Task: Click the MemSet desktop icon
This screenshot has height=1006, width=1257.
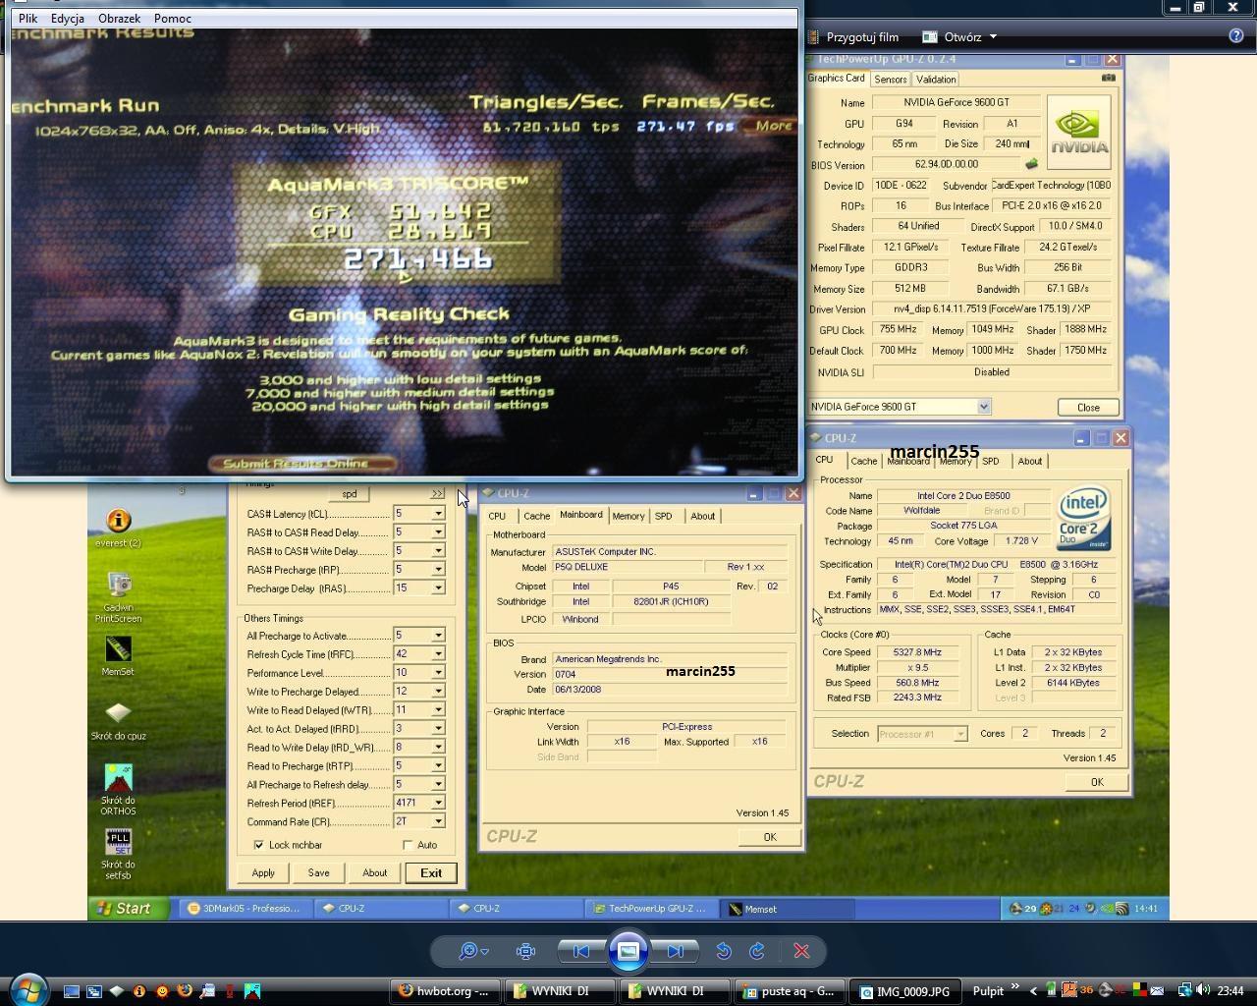Action: 118,655
